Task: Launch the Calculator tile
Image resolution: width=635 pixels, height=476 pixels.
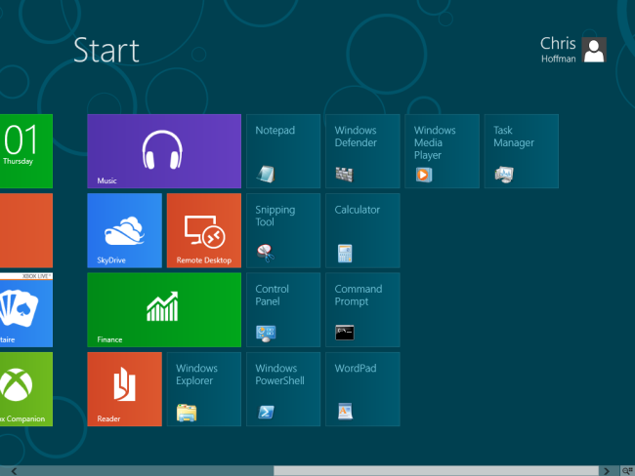Action: tap(362, 230)
